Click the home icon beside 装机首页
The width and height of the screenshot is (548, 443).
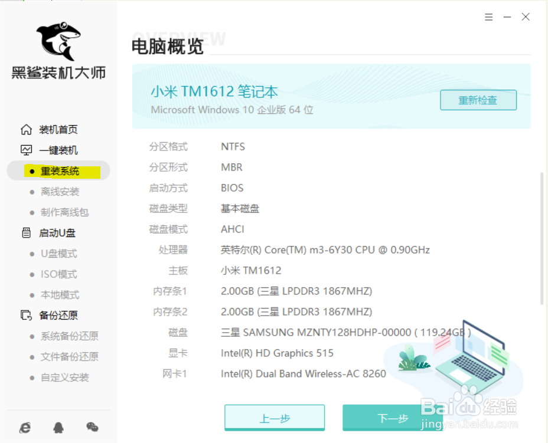(x=26, y=130)
